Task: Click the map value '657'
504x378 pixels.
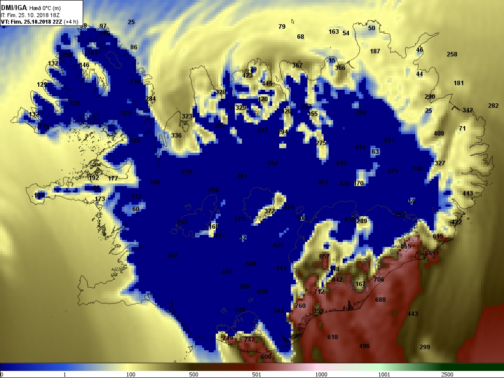Action: click(x=324, y=256)
